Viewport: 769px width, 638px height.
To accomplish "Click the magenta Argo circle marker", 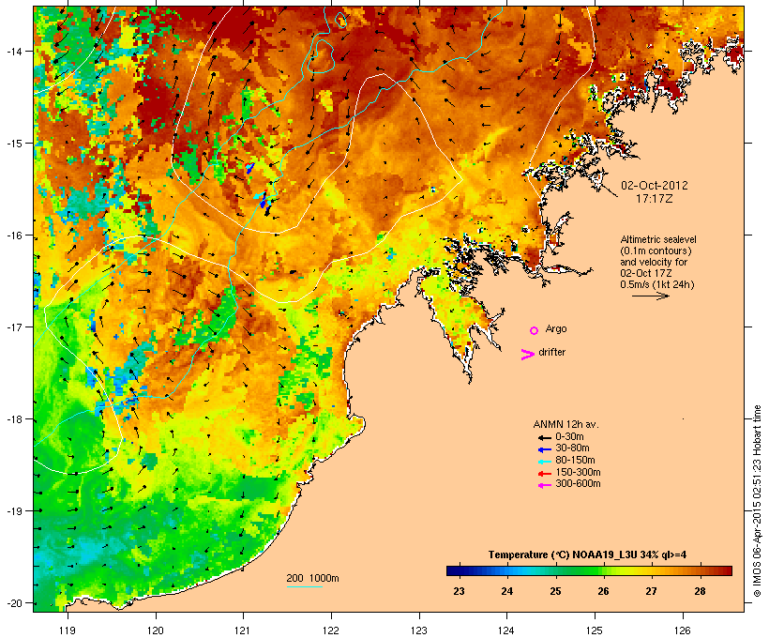I will (x=535, y=331).
